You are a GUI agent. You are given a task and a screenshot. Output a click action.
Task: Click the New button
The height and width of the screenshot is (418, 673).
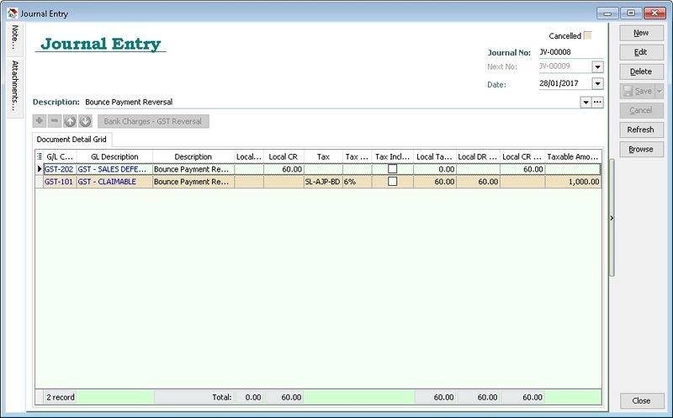pyautogui.click(x=641, y=33)
